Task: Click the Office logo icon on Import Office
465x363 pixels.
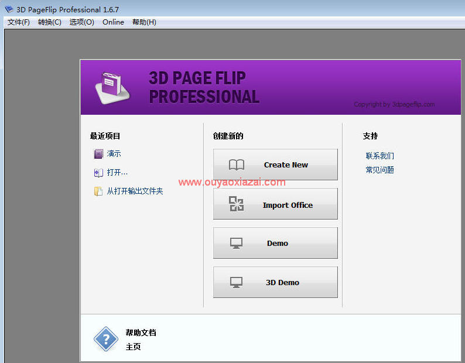Action: [x=237, y=204]
